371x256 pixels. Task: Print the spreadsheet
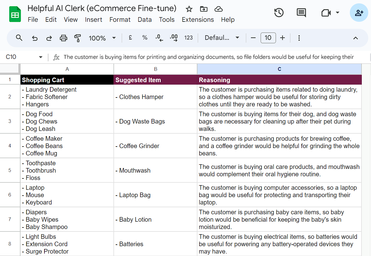(x=63, y=38)
